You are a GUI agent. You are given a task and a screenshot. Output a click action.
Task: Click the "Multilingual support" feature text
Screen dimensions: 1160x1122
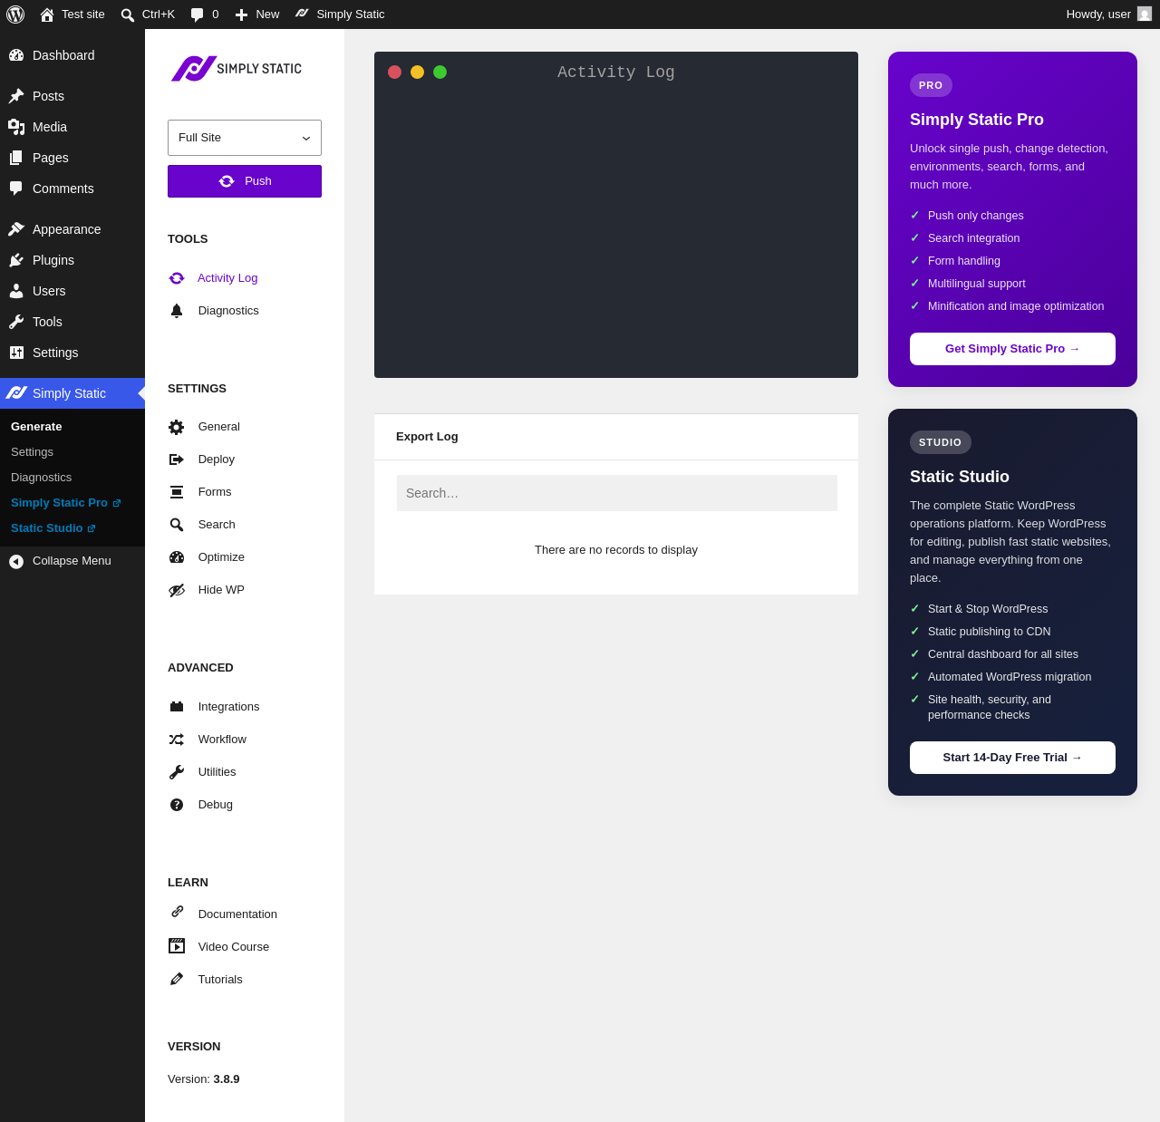977,284
